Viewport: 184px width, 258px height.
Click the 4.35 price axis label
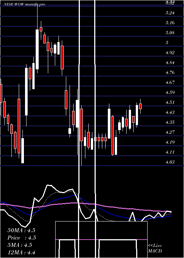pyautogui.click(x=170, y=122)
